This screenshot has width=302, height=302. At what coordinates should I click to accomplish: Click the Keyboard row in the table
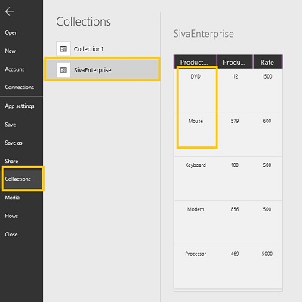pos(228,178)
